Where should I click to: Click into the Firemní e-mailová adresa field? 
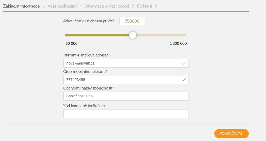pyautogui.click(x=126, y=63)
